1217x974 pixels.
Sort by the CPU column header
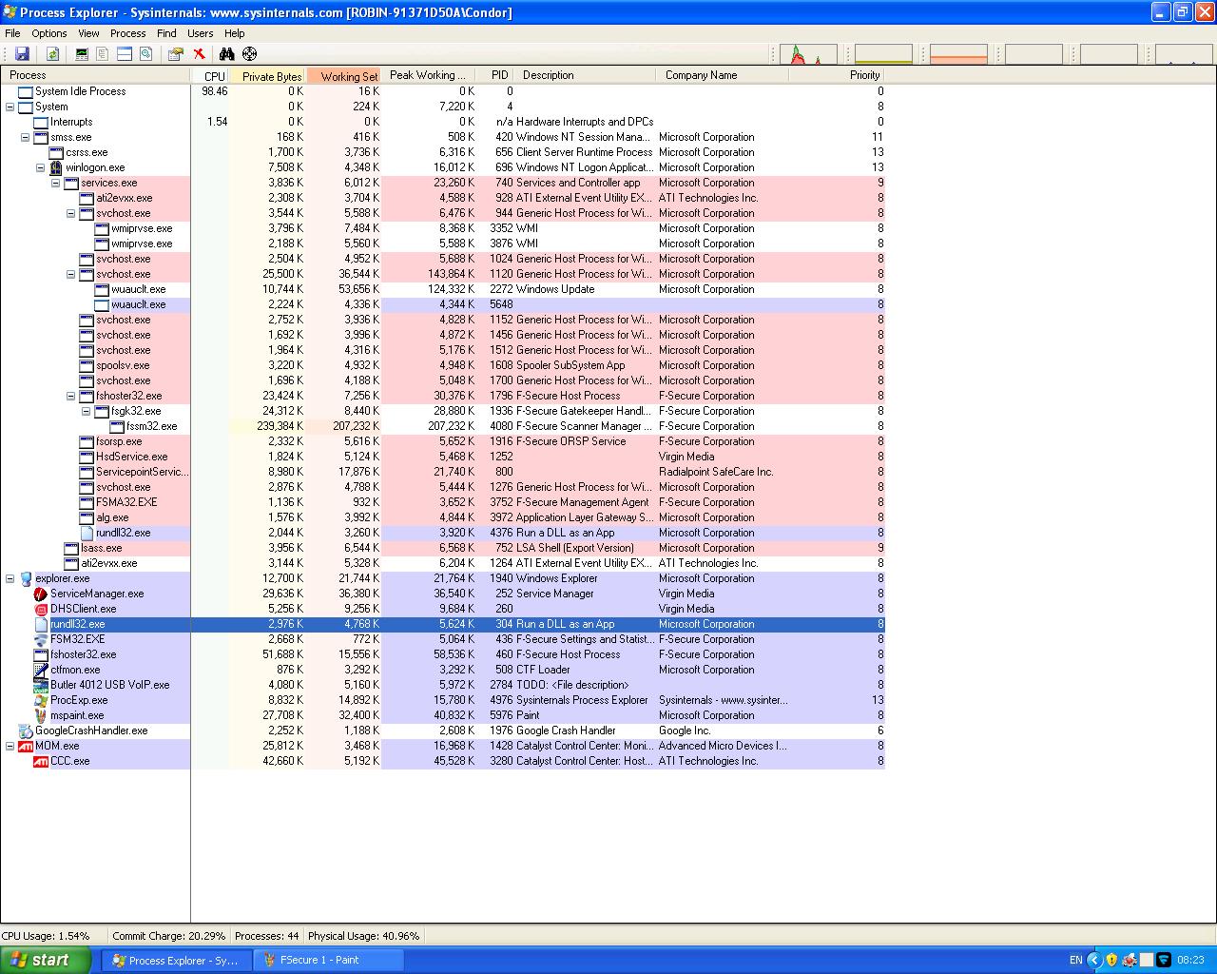210,75
